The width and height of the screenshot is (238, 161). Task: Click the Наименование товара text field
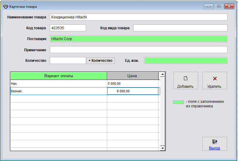point(138,17)
